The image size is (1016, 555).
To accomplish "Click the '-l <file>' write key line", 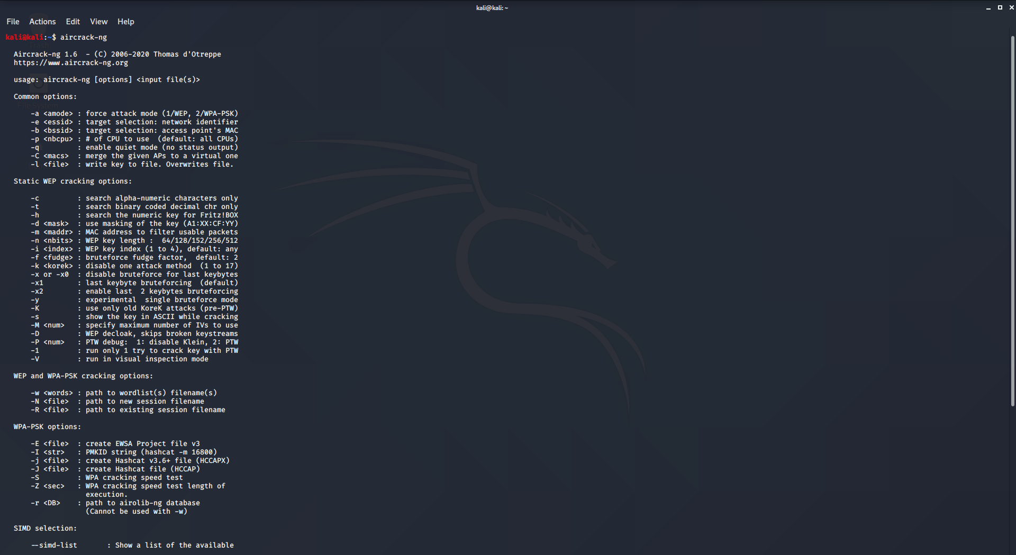I will tap(132, 165).
